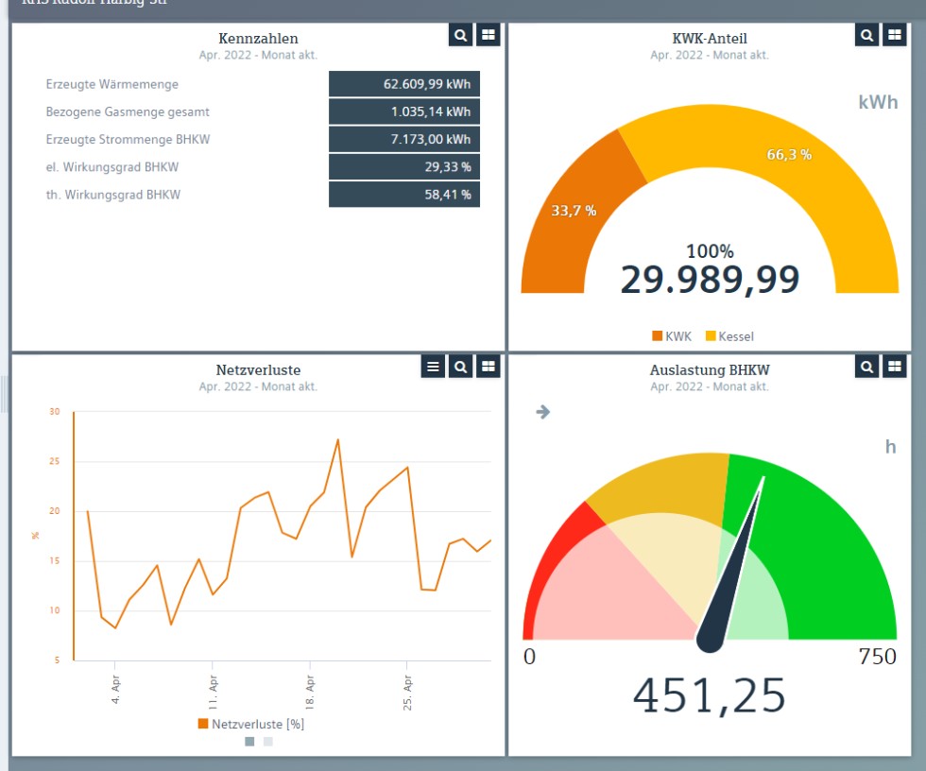Screen dimensions: 926x771
Task: Click the grid icon in Auslastung BHKW
Action: tap(894, 367)
